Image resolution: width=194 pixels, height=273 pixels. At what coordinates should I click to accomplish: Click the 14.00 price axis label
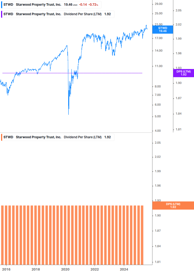click(x=159, y=51)
